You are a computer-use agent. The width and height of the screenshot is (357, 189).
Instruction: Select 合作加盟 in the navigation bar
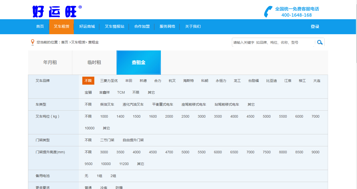pyautogui.click(x=142, y=26)
